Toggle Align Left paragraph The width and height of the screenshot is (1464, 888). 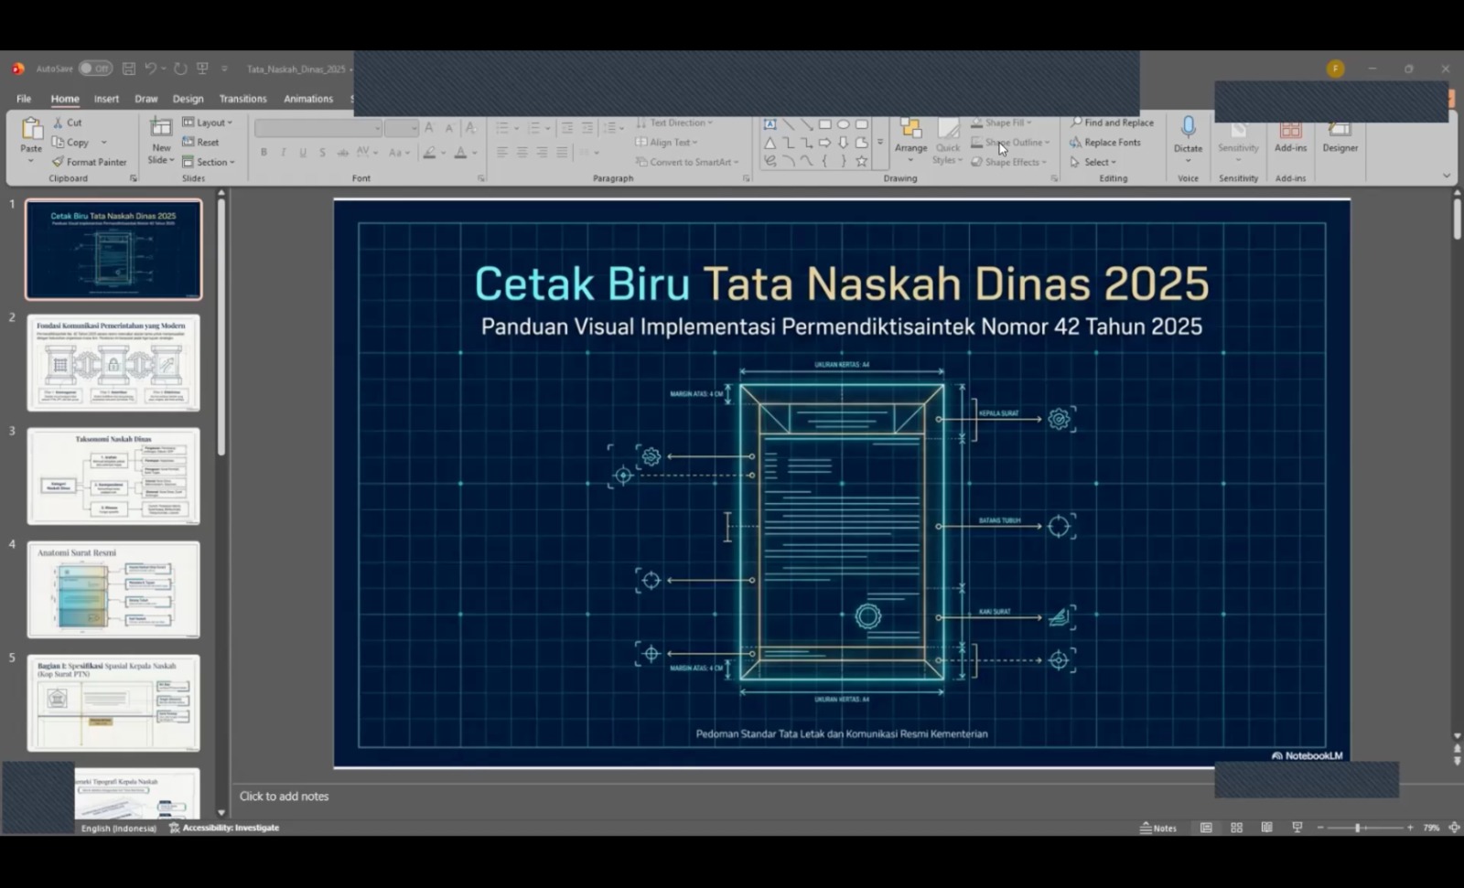click(502, 153)
